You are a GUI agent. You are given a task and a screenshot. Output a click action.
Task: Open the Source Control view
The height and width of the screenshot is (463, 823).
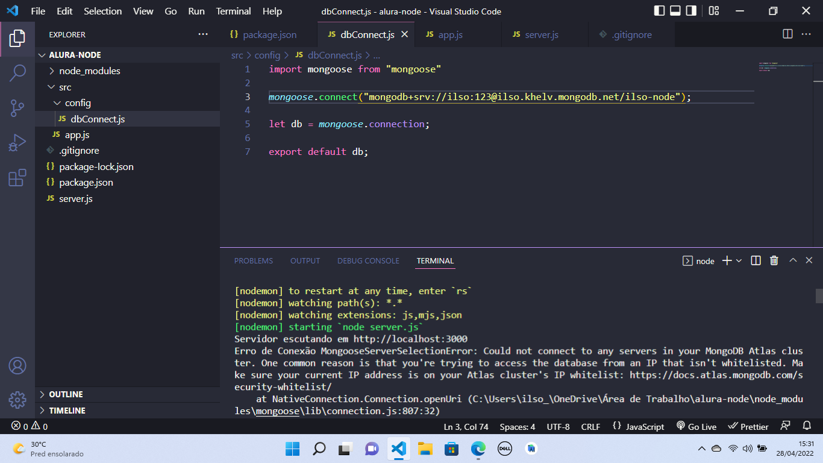tap(17, 109)
